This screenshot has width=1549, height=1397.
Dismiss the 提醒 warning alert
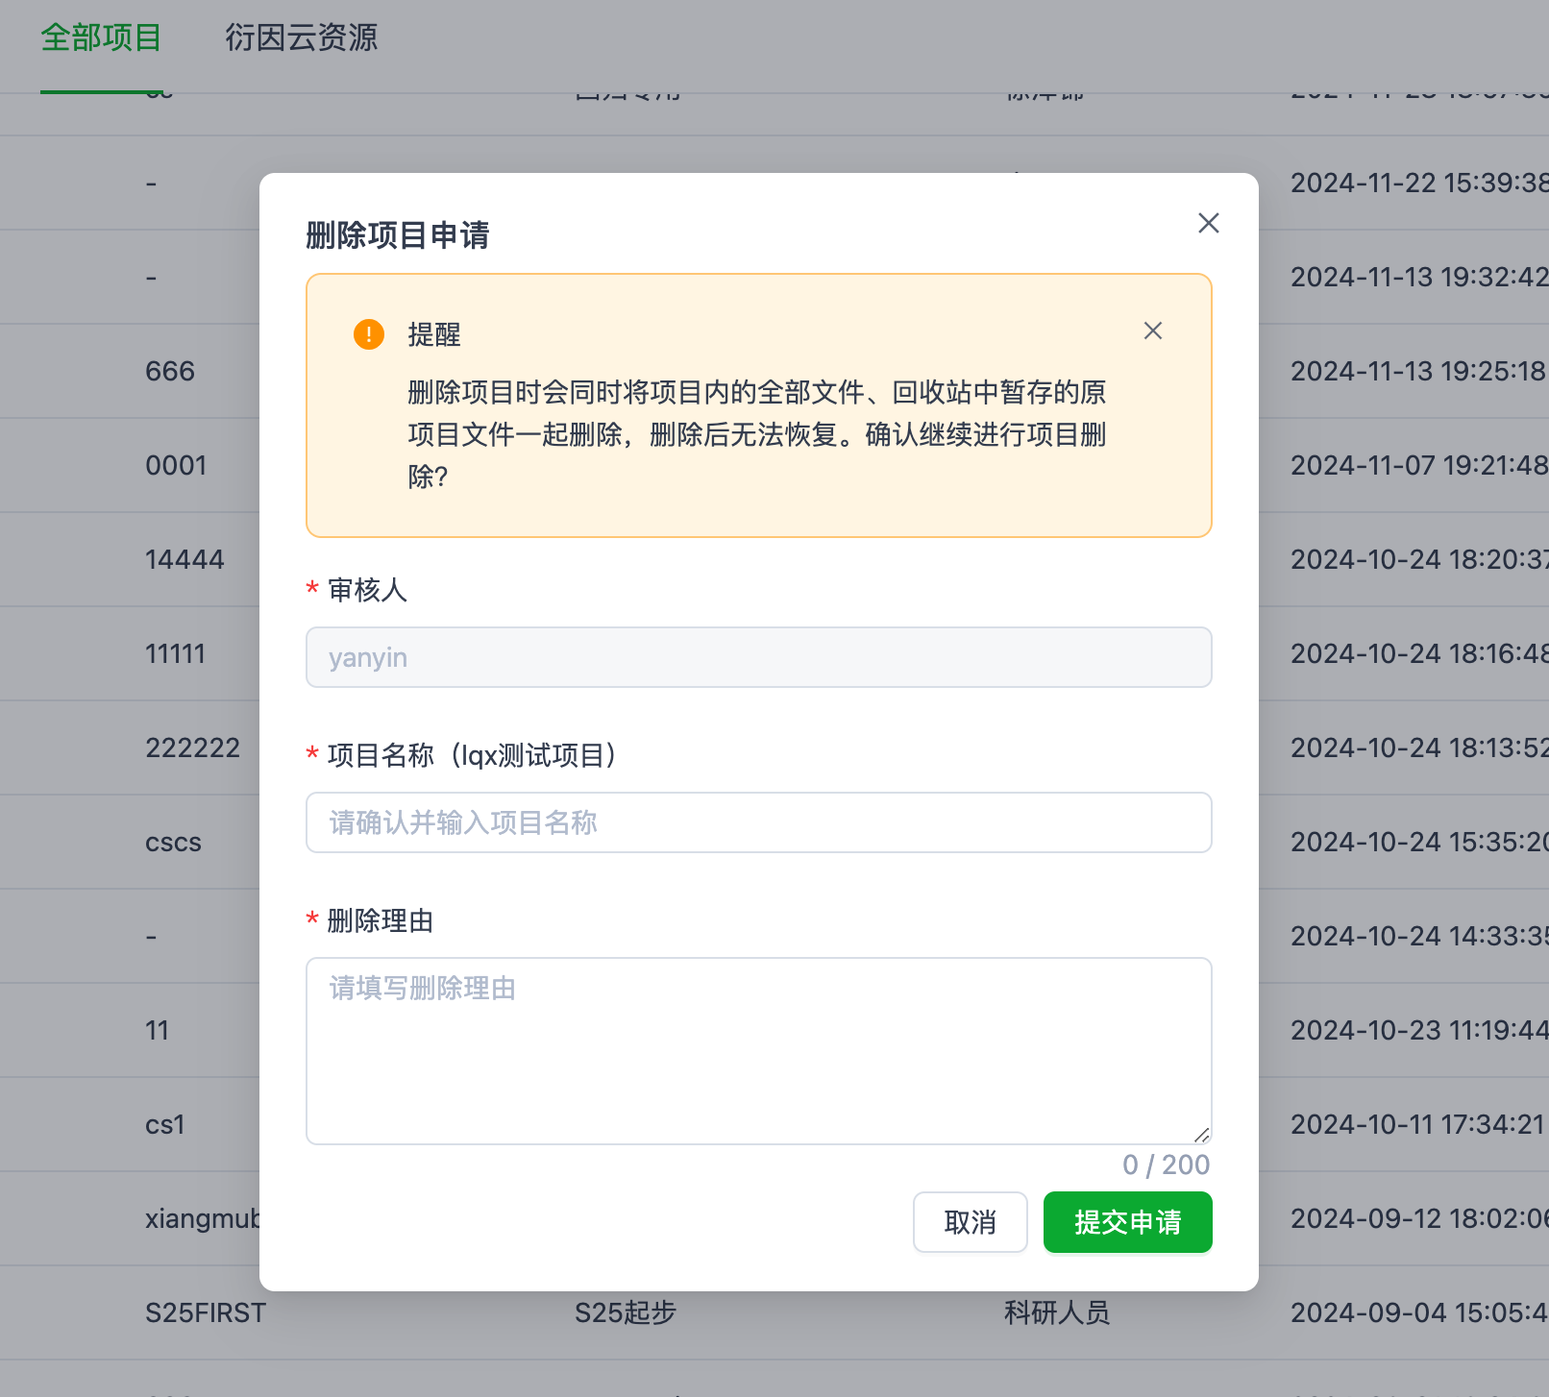point(1152,331)
